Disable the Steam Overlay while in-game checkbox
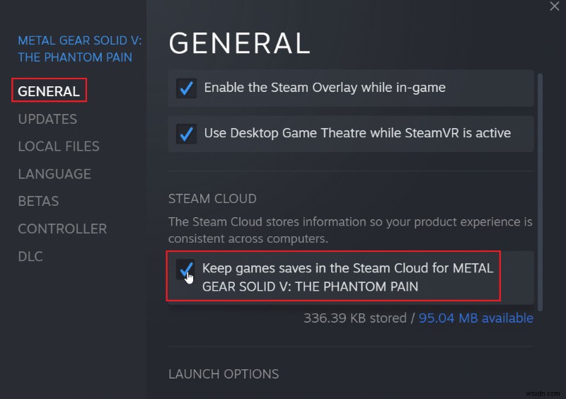566x399 pixels. click(x=186, y=88)
